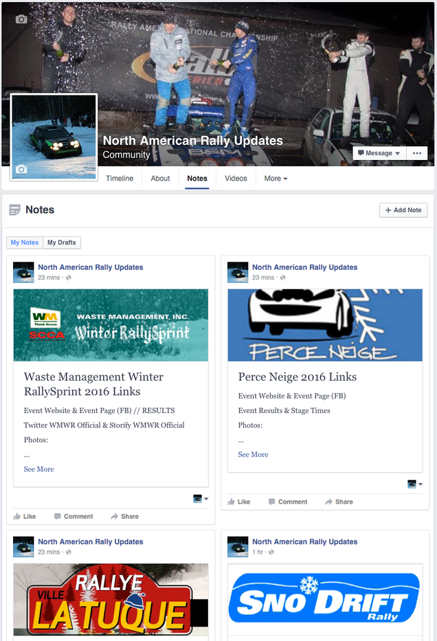
Task: Click the Add Note button
Action: (x=403, y=210)
